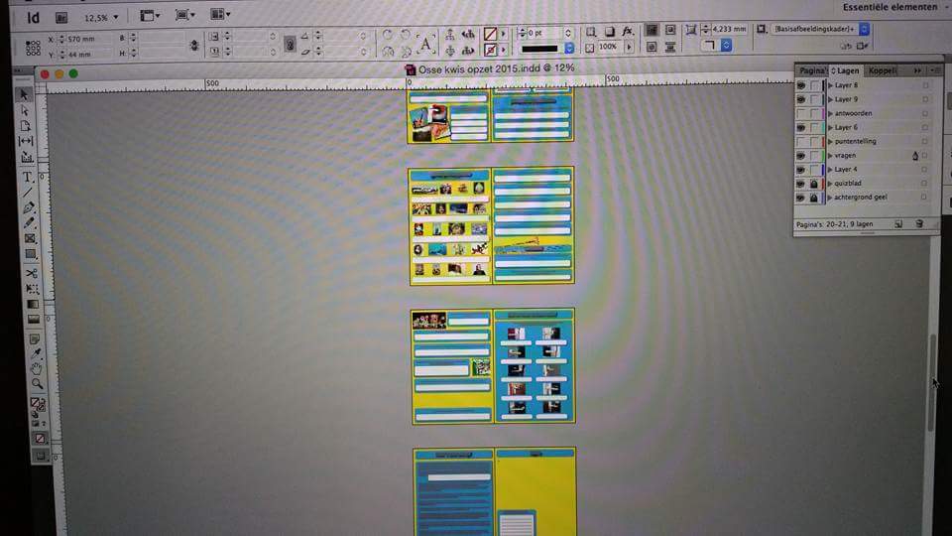Select the Pencil tool
This screenshot has height=536, width=952.
click(29, 223)
